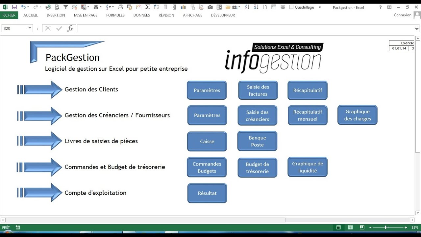Open the Redo history dropdown arrow
Image resolution: width=421 pixels, height=237 pixels.
pyautogui.click(x=40, y=7)
